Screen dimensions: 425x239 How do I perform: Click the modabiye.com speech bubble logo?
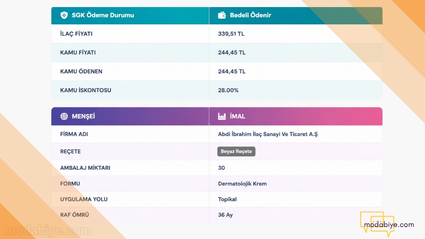pos(387,224)
